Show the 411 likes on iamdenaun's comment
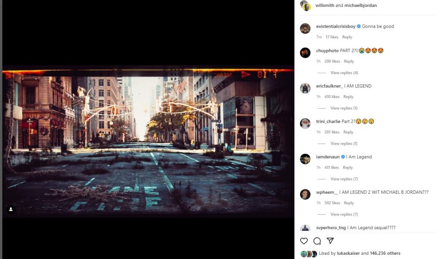Image resolution: width=437 pixels, height=259 pixels. (x=332, y=167)
